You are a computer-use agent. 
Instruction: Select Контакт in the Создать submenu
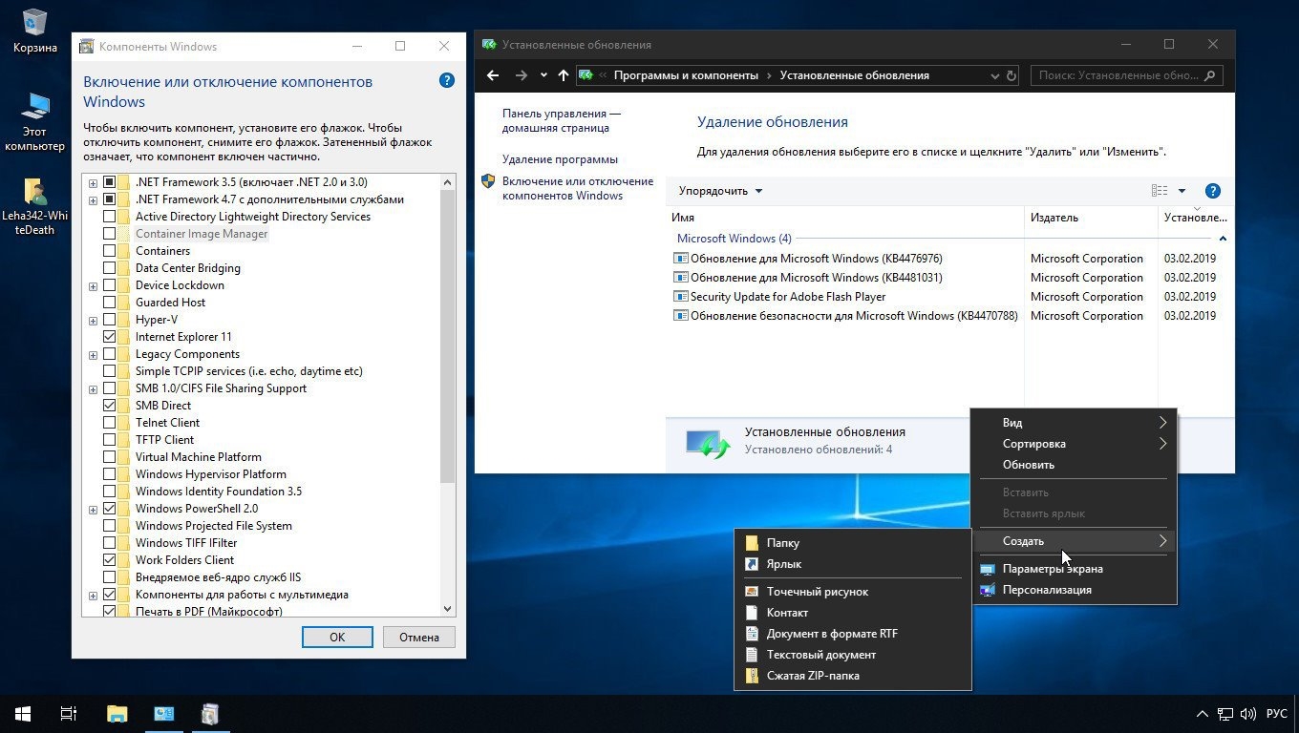(x=853, y=613)
